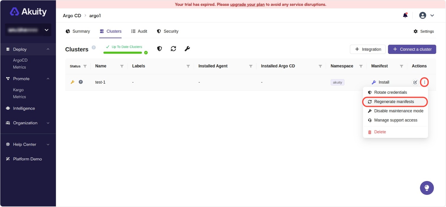Click the Up To Date Clusters progress bar
The image size is (446, 207).
pos(123,53)
